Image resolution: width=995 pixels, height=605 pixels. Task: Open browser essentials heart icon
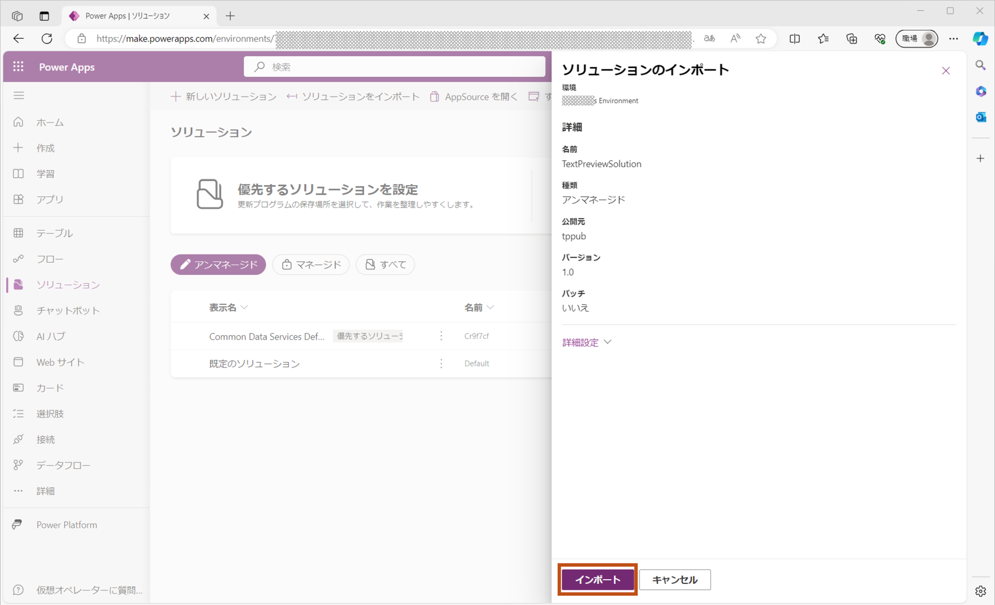pos(880,38)
